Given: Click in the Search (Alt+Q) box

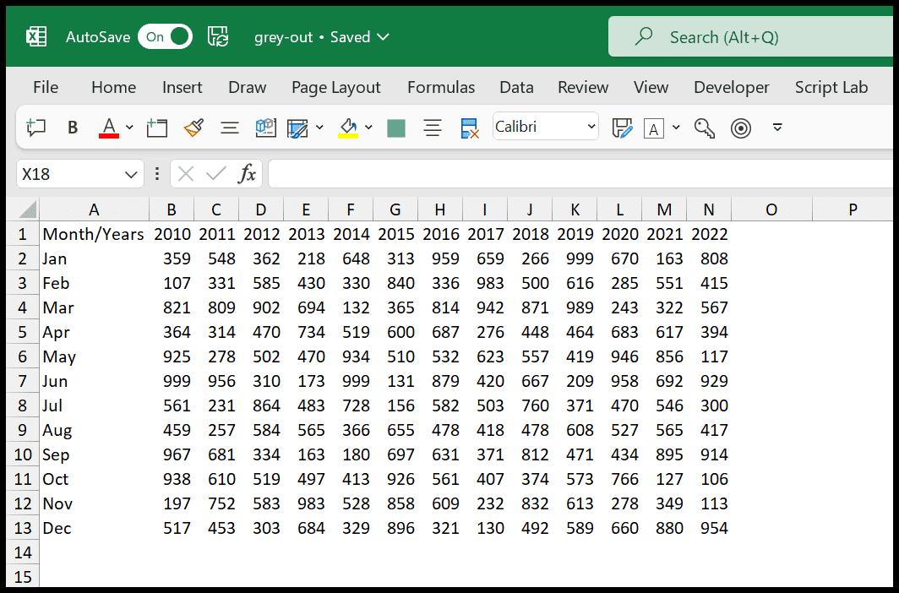Looking at the screenshot, I should [x=751, y=36].
